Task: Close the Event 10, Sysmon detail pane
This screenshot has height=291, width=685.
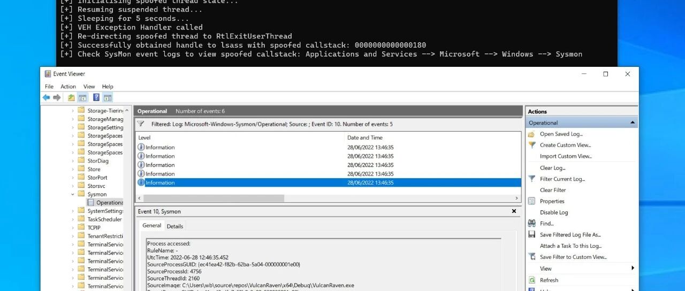Action: point(514,211)
